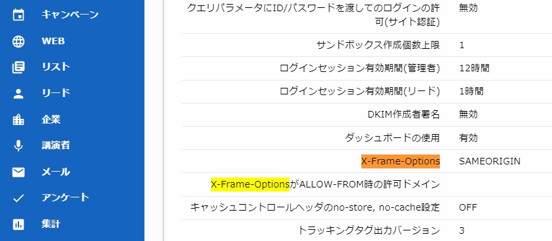Go to the リスト section
The image size is (552, 241).
point(55,67)
